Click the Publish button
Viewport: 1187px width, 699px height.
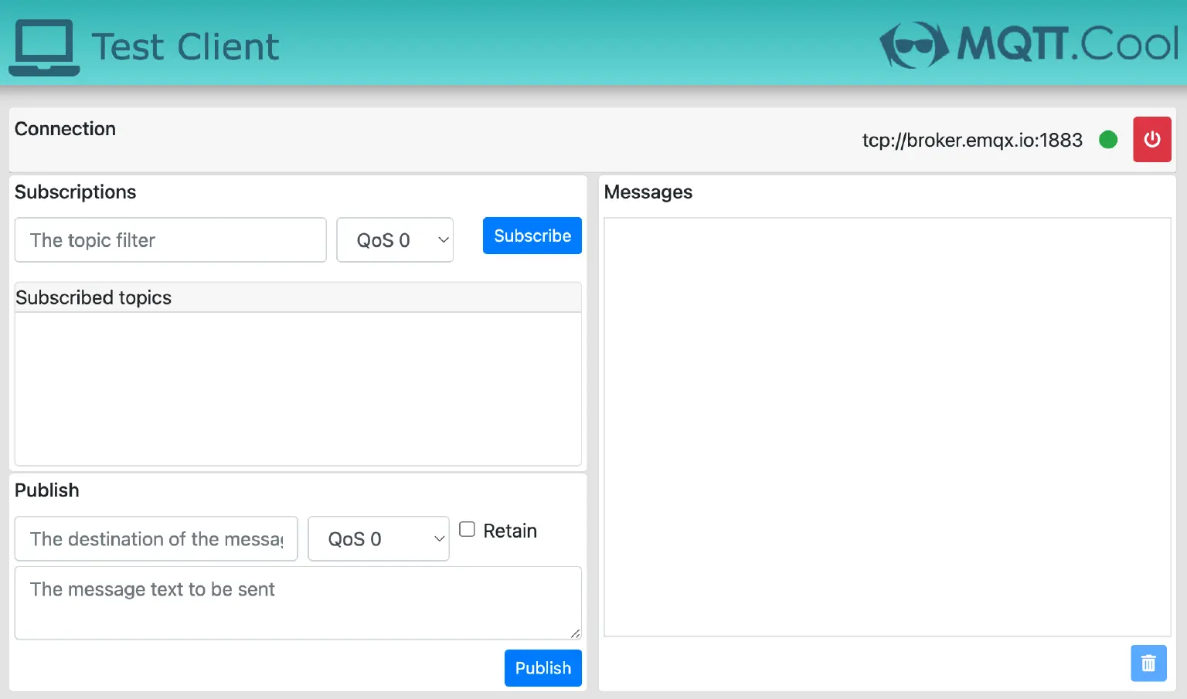click(x=542, y=667)
